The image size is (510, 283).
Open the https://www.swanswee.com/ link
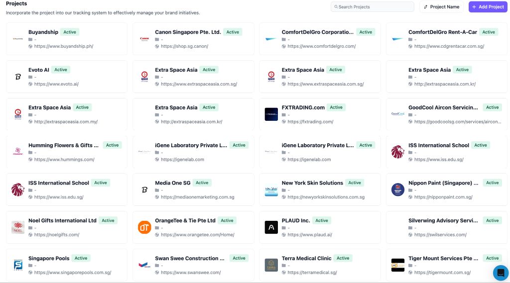(191, 272)
